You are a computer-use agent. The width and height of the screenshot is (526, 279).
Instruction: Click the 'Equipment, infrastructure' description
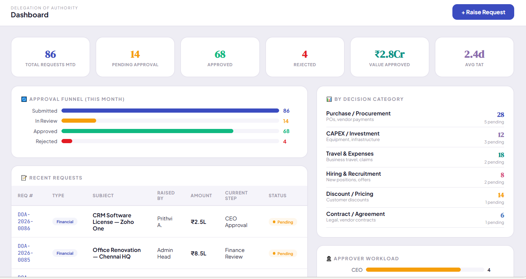(x=353, y=140)
